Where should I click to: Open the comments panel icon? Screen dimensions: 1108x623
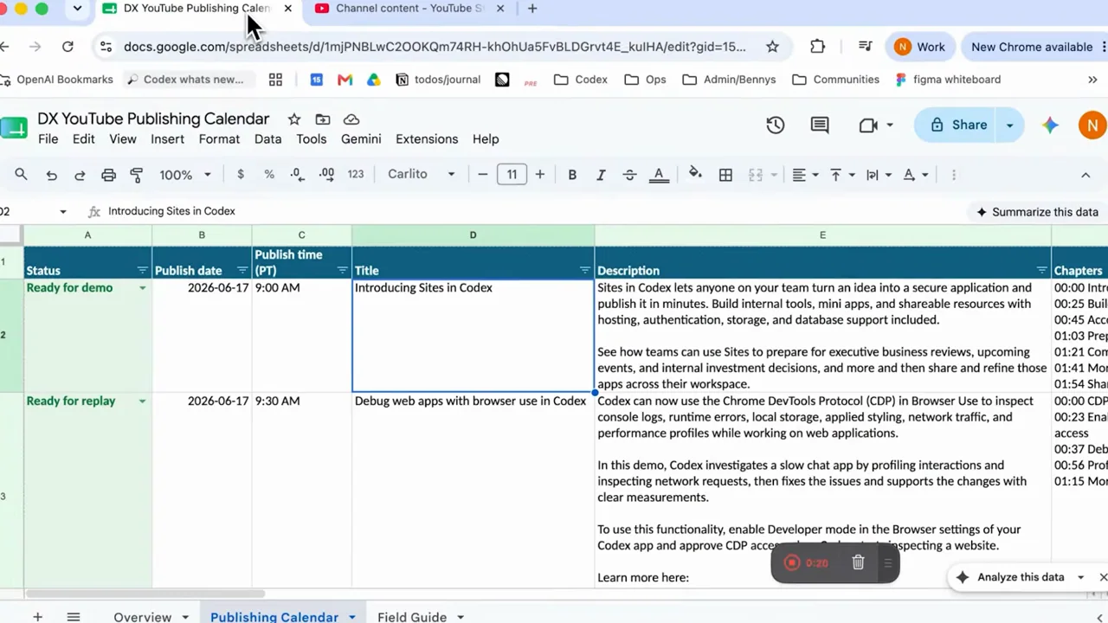(x=819, y=125)
